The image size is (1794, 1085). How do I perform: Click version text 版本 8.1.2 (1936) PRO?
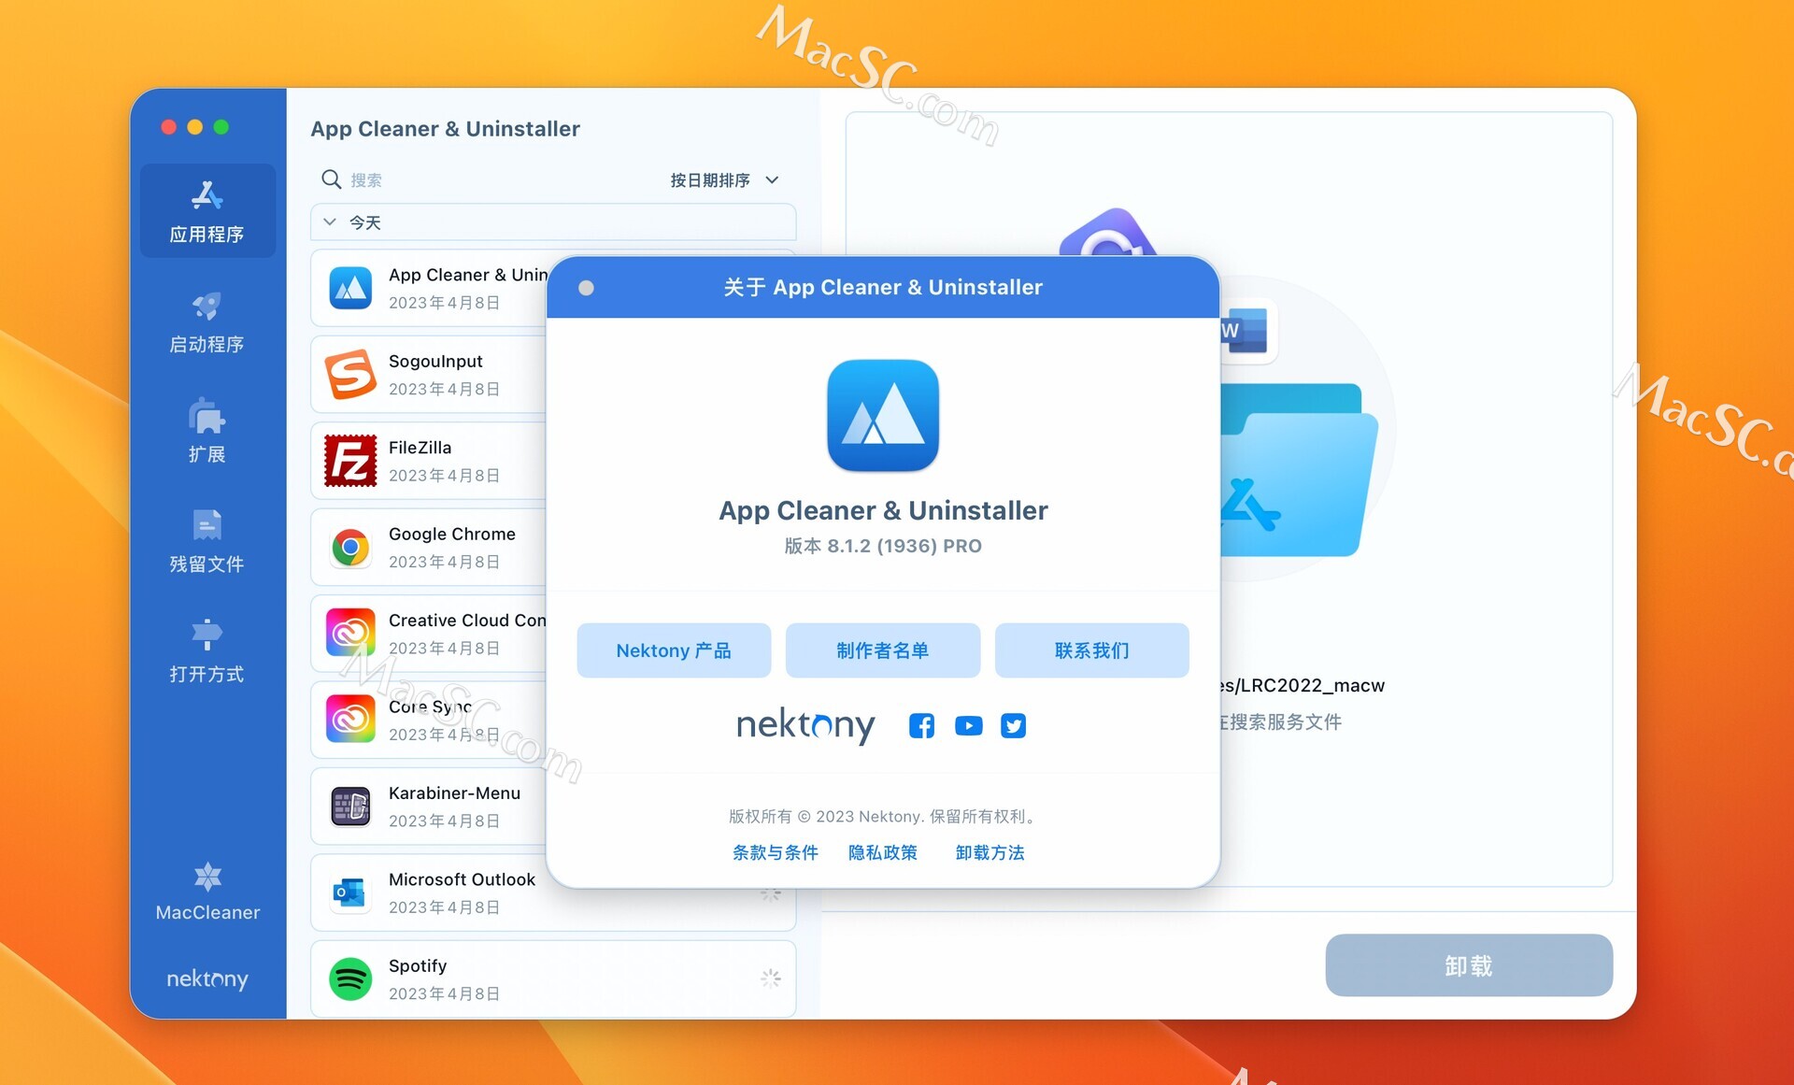(883, 546)
